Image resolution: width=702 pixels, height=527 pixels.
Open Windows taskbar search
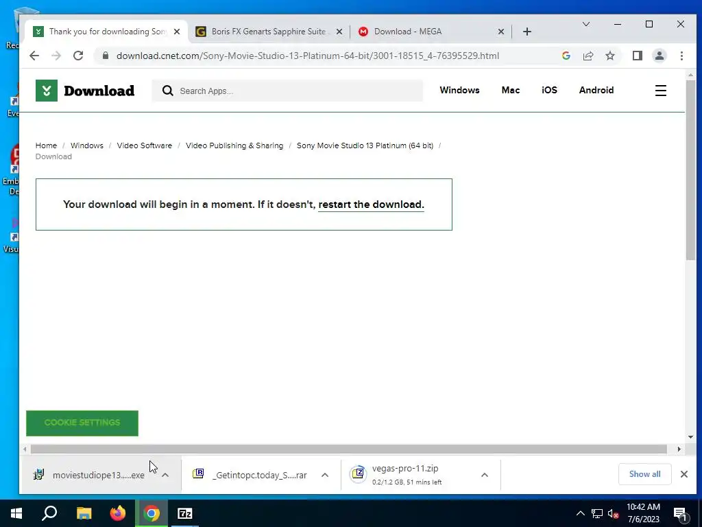49,513
